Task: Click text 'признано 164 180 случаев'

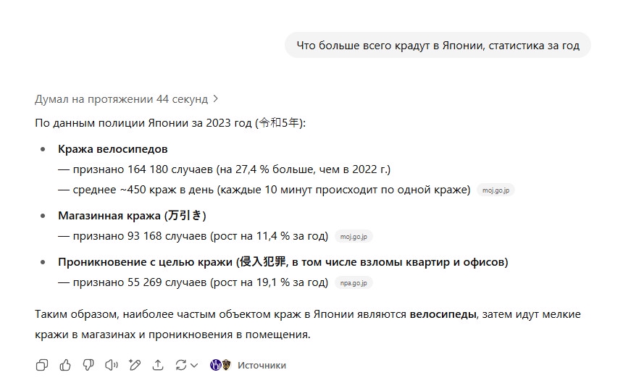Action: pyautogui.click(x=143, y=169)
